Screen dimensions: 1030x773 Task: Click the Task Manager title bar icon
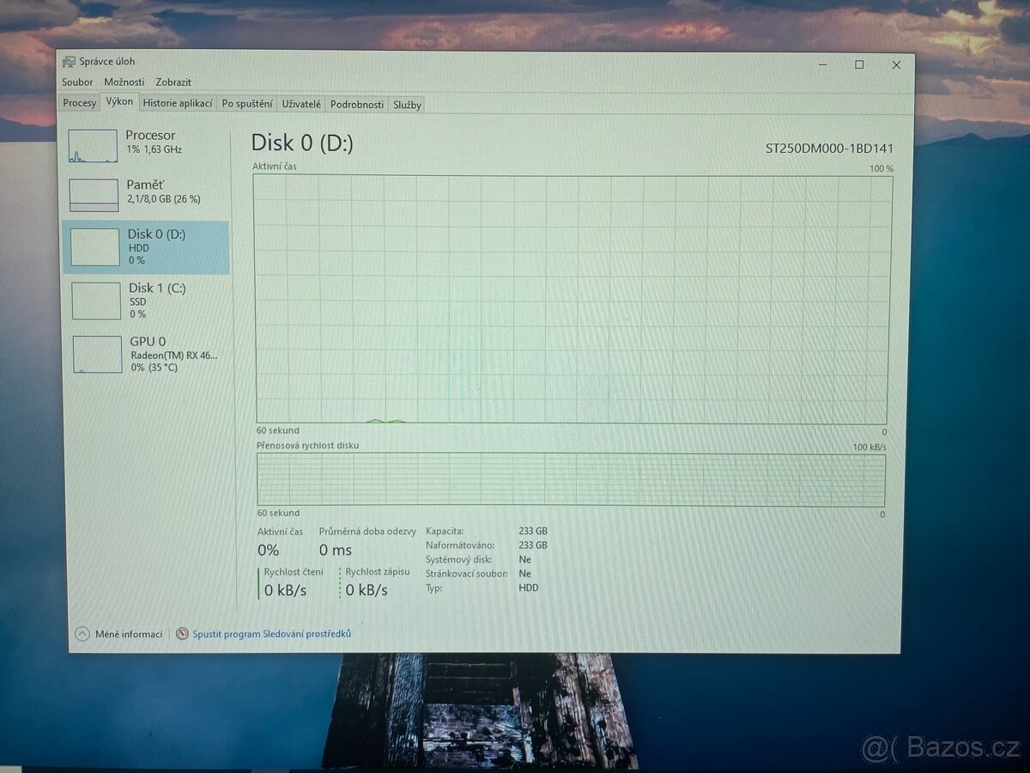(x=69, y=62)
